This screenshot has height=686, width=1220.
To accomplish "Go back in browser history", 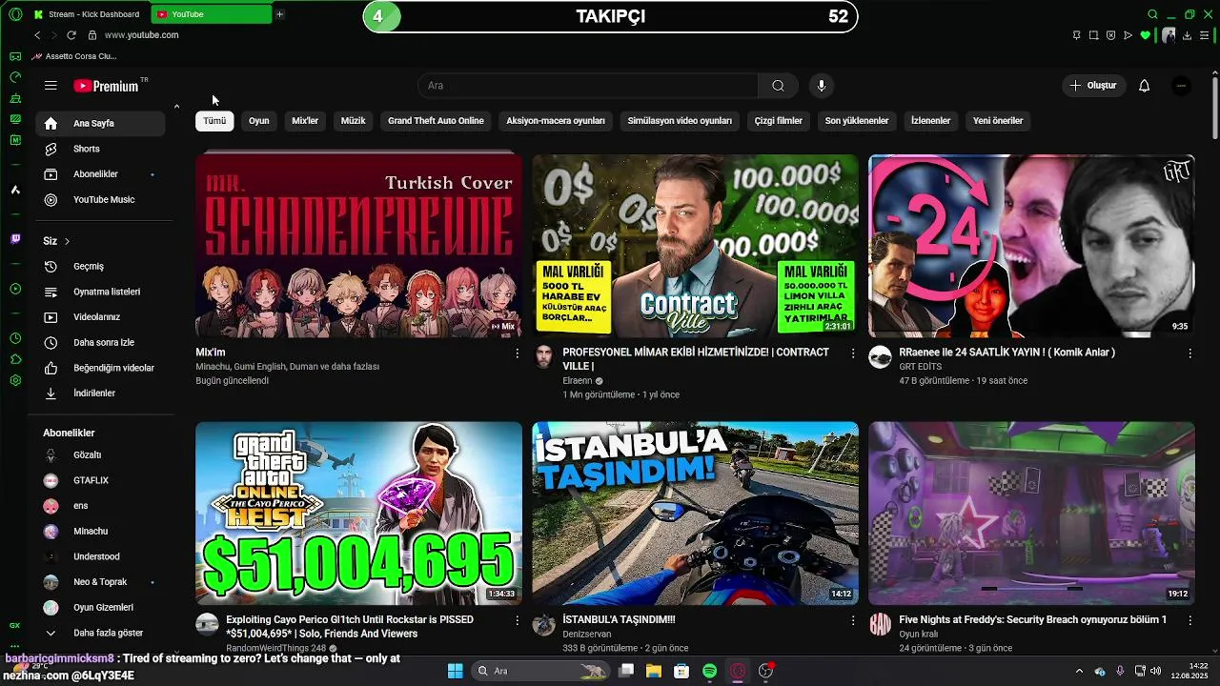I will point(37,35).
